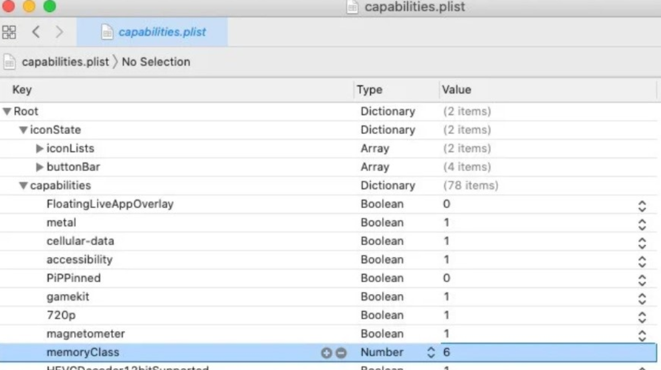Collapse the Root dictionary
Viewport: 661px width, 370px height.
7,112
